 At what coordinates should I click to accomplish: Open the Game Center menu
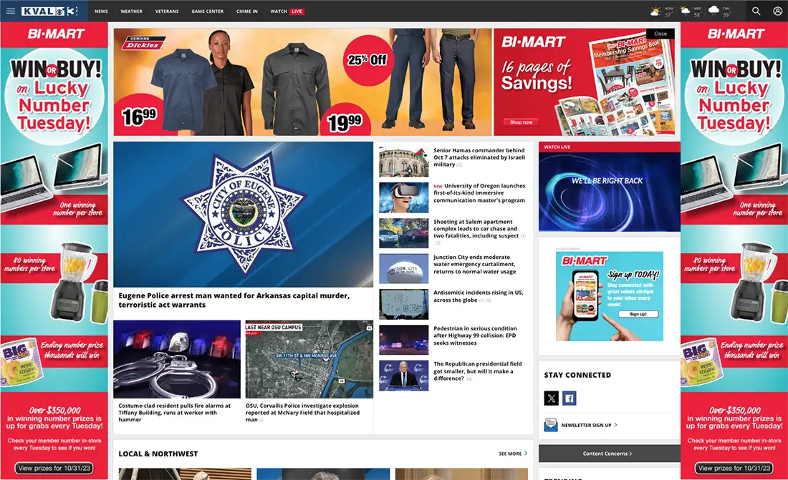207,11
